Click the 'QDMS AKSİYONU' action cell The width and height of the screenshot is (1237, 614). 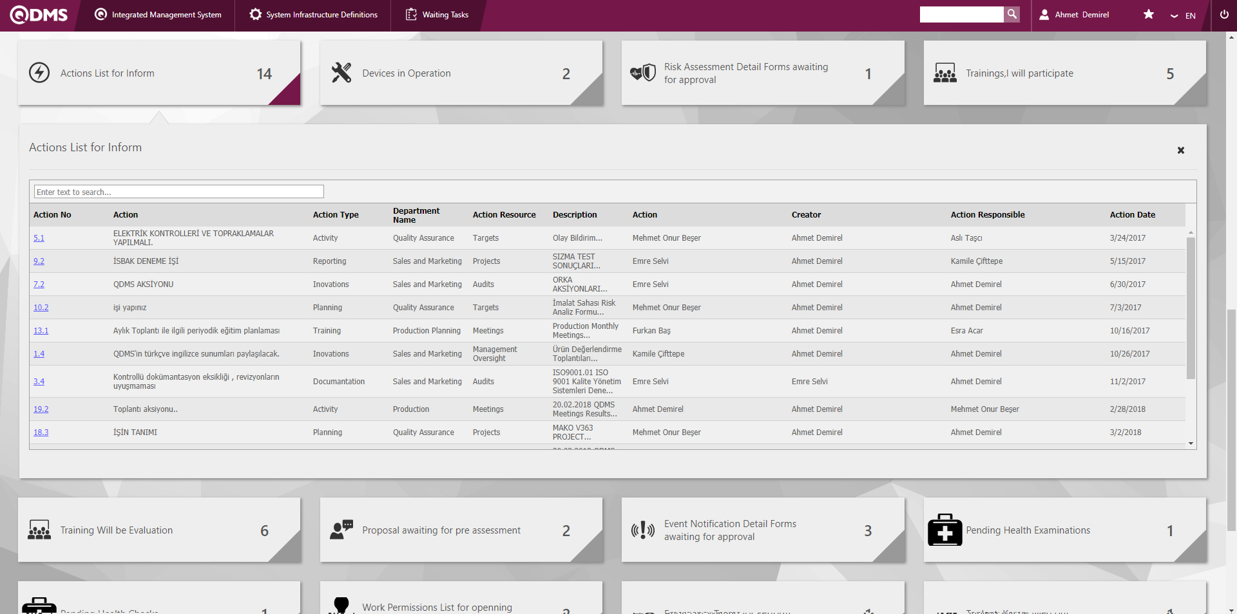143,284
